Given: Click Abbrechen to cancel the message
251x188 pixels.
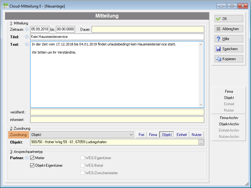Looking at the screenshot, I should tap(229, 29).
